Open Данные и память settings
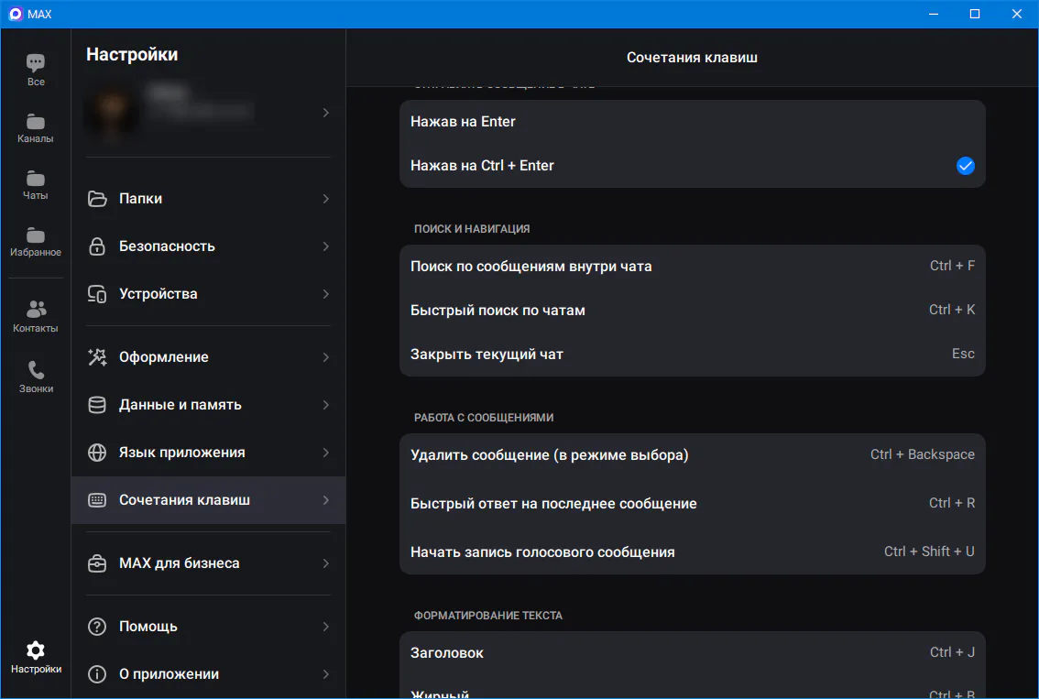The height and width of the screenshot is (699, 1039). click(x=208, y=405)
